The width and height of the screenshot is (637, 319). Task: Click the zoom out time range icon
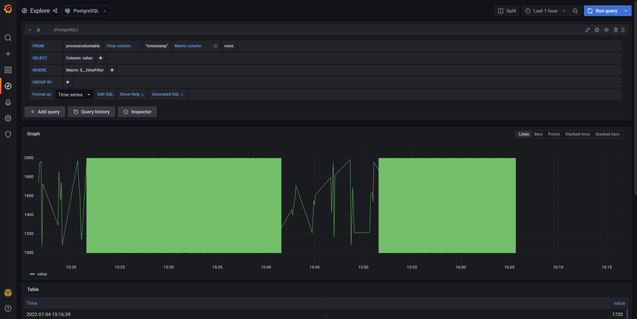pyautogui.click(x=575, y=11)
